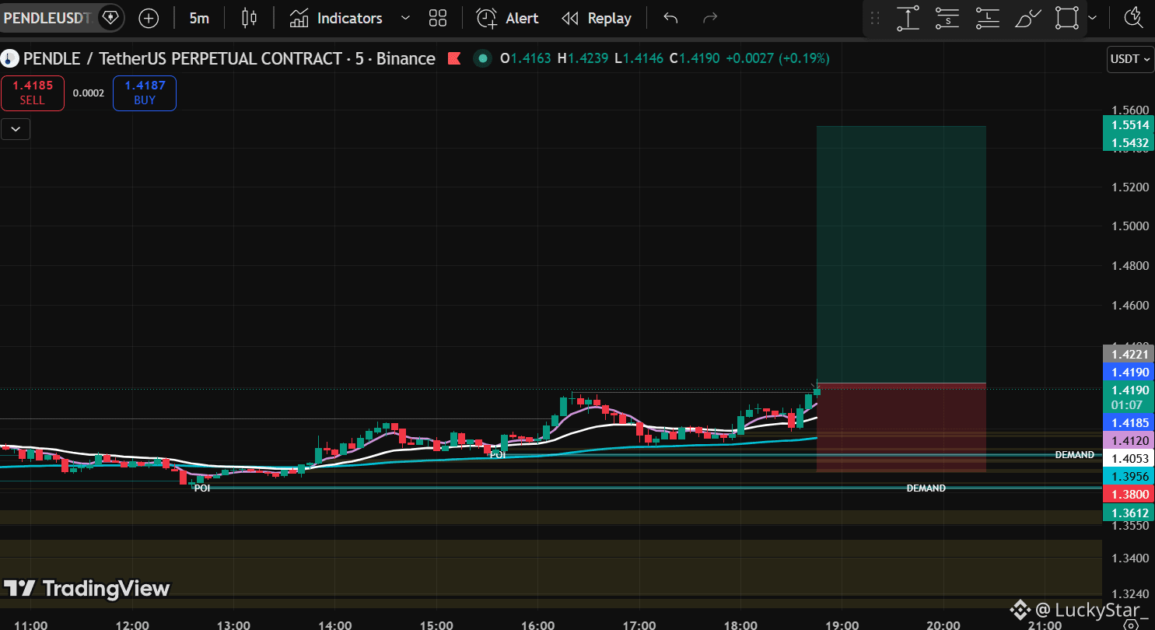
Task: Click the green long position profit zone
Action: pyautogui.click(x=901, y=254)
